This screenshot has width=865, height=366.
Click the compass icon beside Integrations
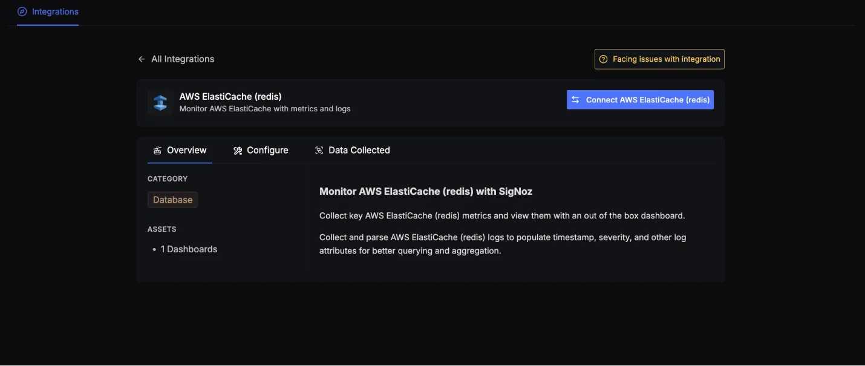click(22, 11)
